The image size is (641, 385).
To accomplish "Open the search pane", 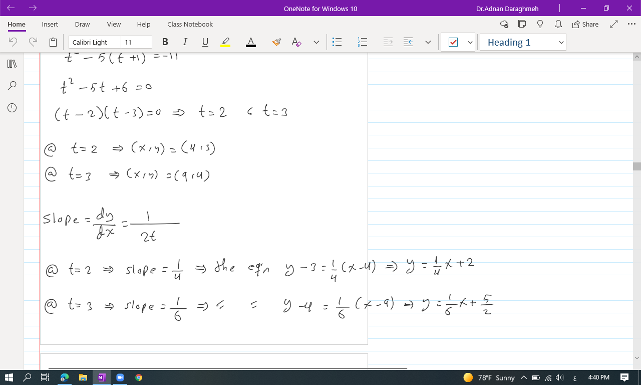I will pyautogui.click(x=12, y=86).
